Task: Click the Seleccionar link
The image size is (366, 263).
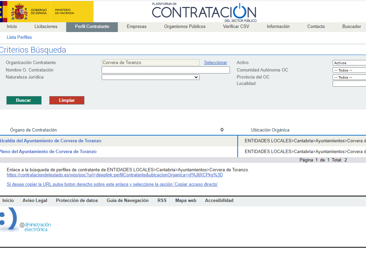Action: [x=215, y=63]
